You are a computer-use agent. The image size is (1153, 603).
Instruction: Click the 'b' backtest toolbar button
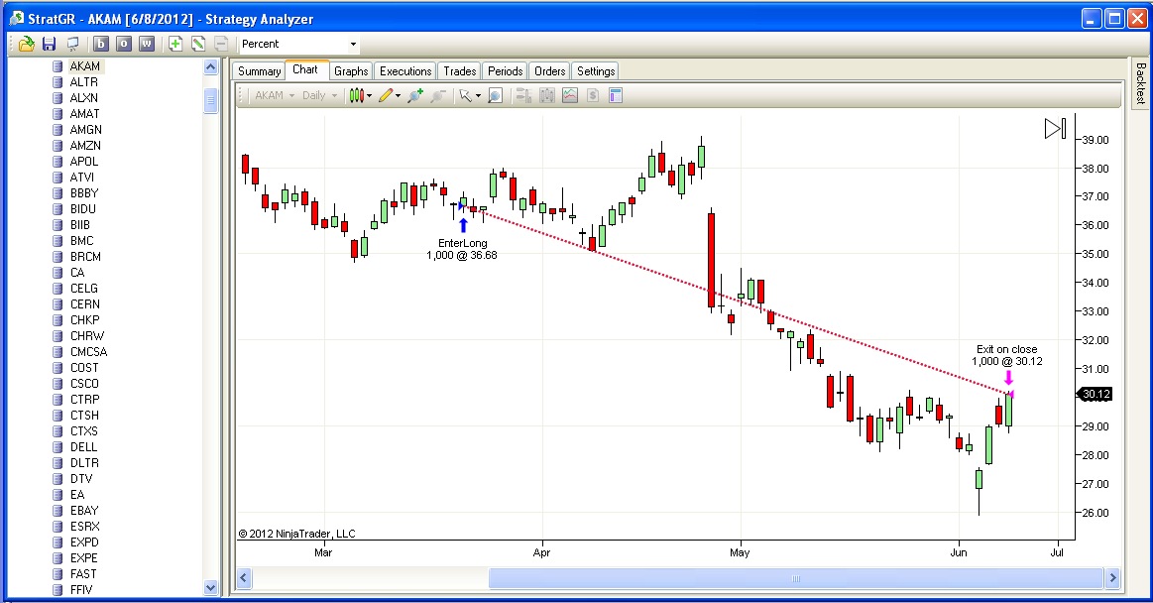coord(101,44)
